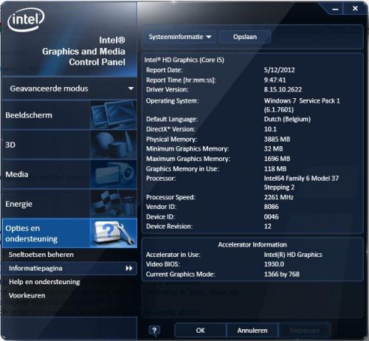Image resolution: width=369 pixels, height=341 pixels.
Task: Click the 3D shapes icon
Action: (114, 145)
